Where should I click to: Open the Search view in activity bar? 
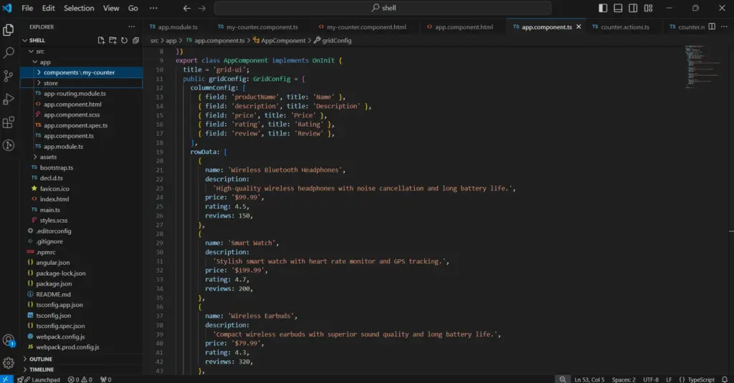(9, 52)
